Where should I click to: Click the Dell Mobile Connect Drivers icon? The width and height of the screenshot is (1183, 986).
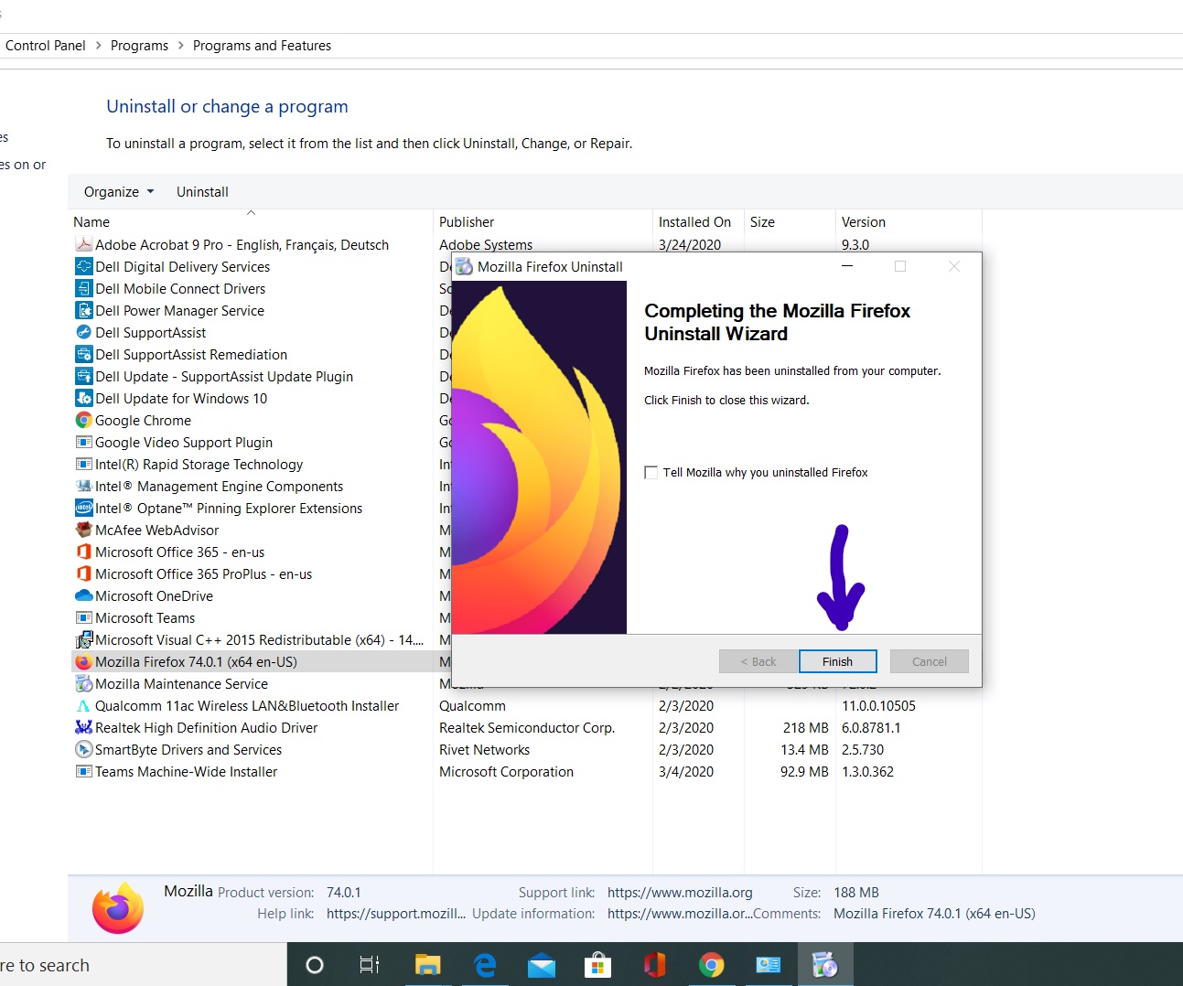(83, 288)
